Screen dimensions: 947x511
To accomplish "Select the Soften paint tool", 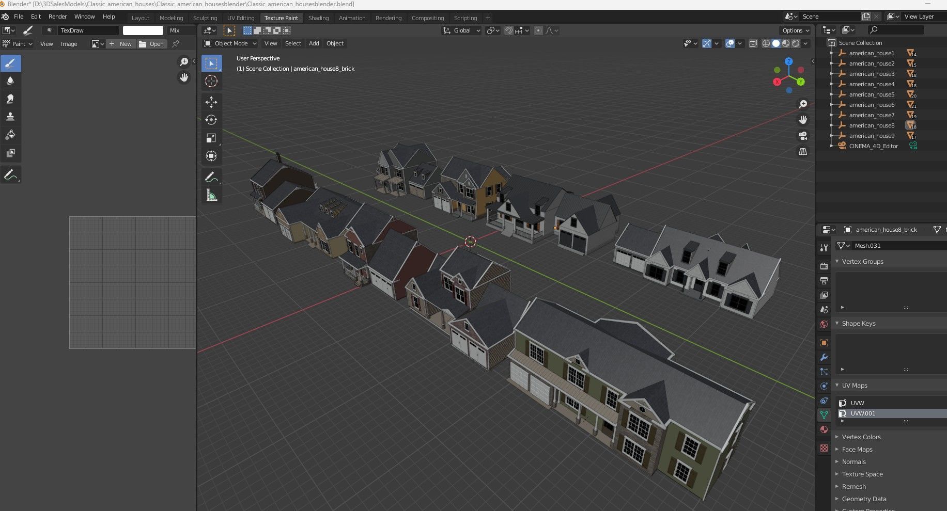I will coord(10,81).
